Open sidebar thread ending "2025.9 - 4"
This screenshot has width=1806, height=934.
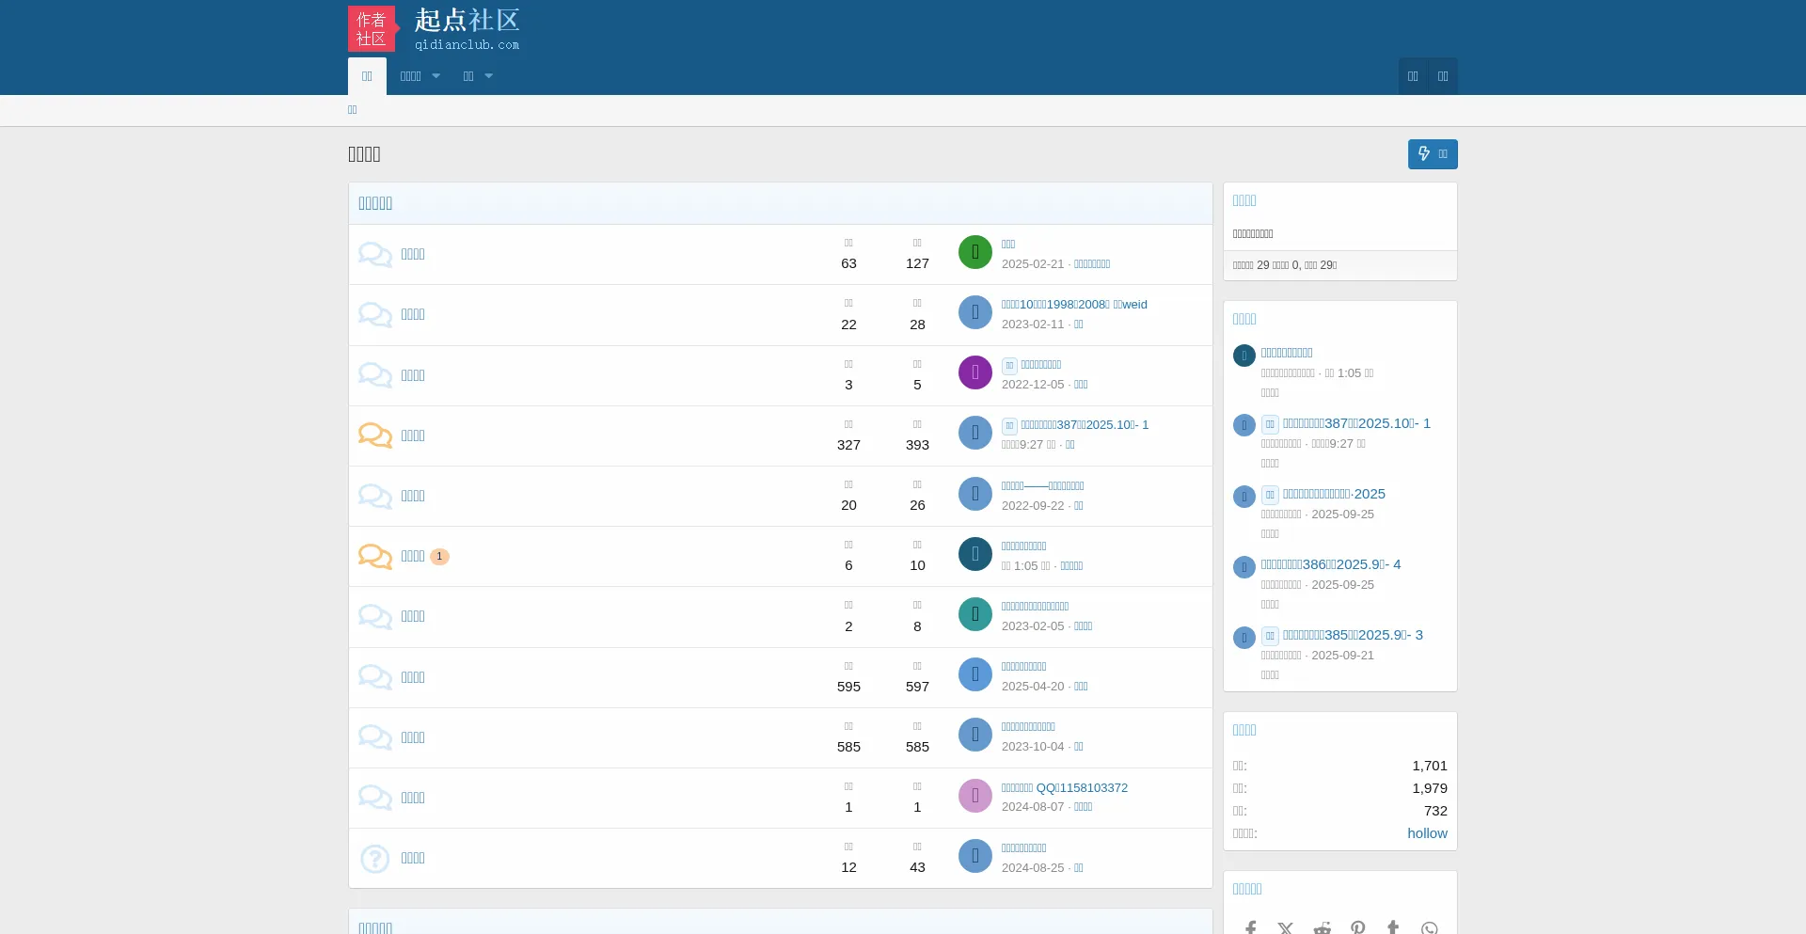tap(1330, 564)
